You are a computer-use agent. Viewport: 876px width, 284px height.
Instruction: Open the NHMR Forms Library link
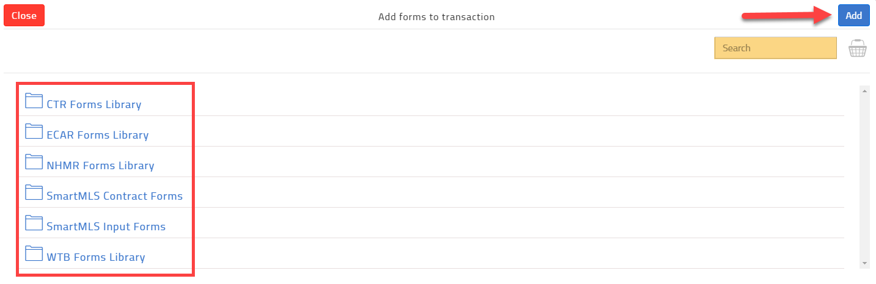(x=100, y=166)
